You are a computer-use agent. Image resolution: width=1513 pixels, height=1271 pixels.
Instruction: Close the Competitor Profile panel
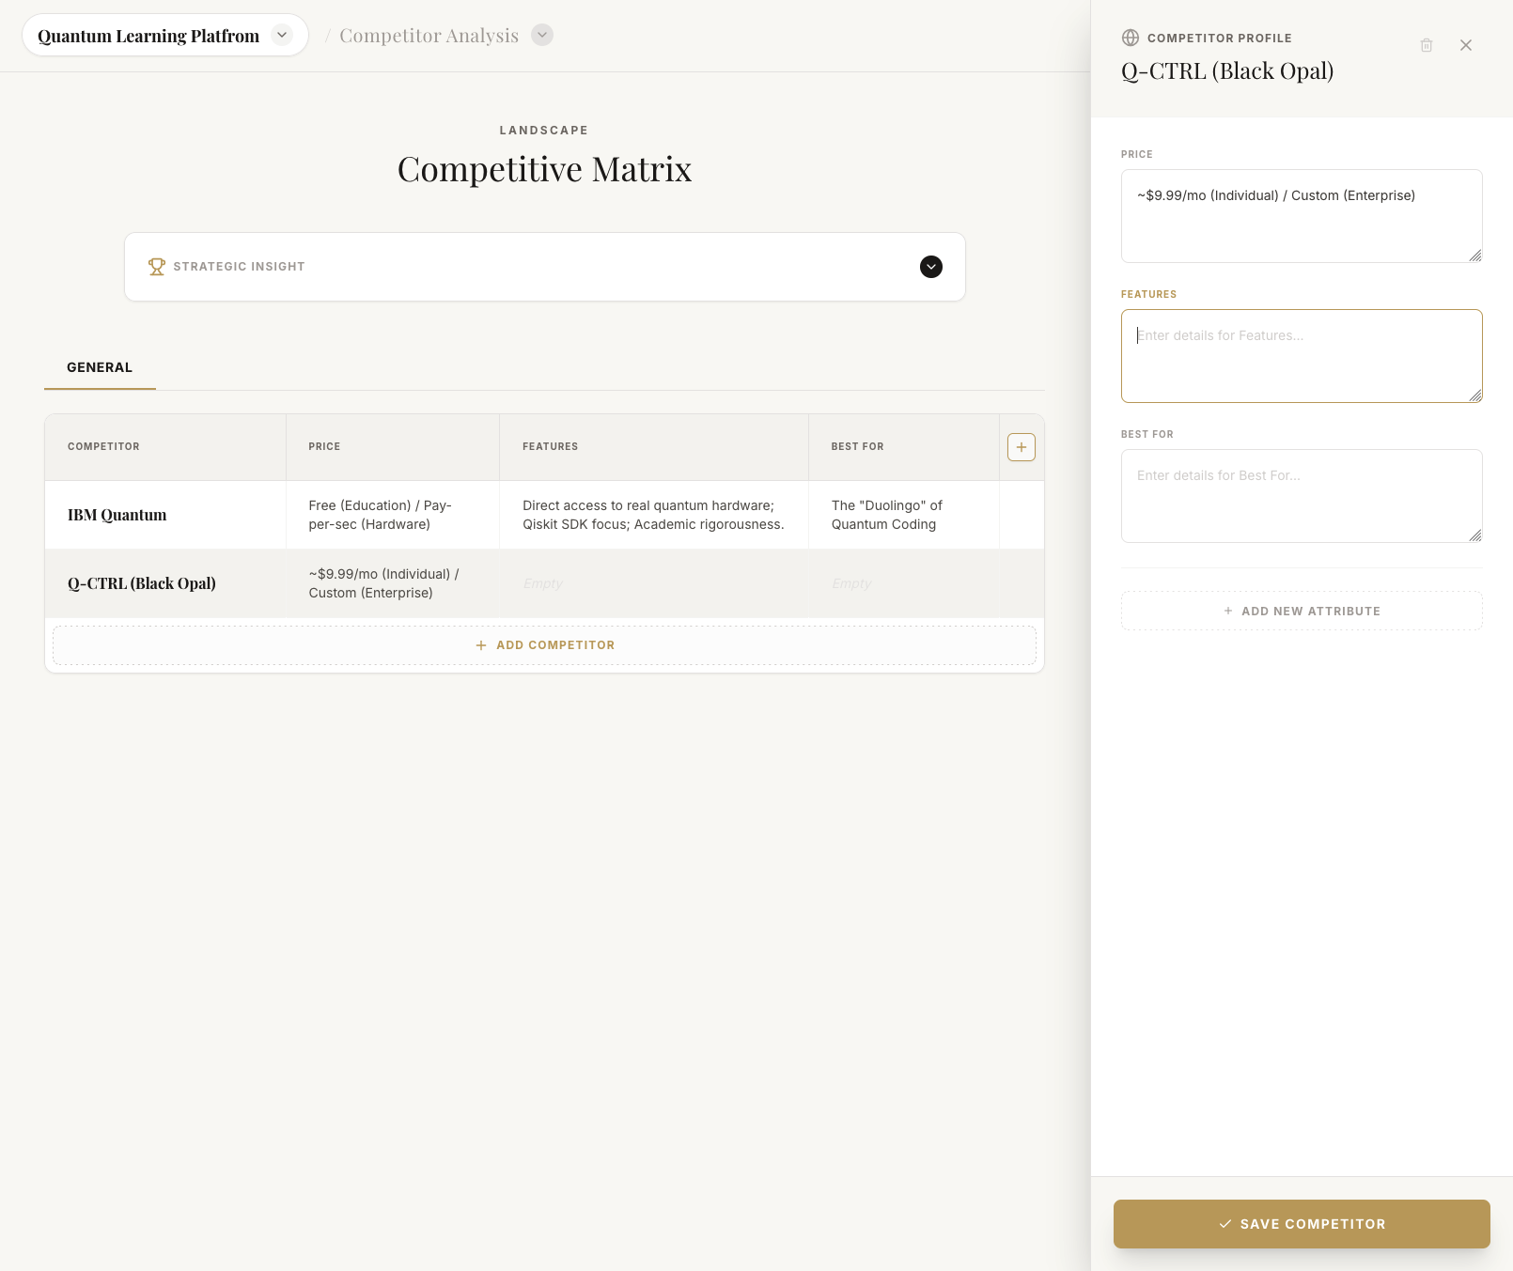point(1466,45)
